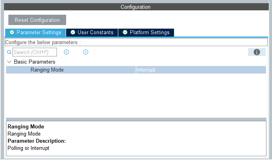Toggle the information icon button
This screenshot has width=272, height=161.
257,52
